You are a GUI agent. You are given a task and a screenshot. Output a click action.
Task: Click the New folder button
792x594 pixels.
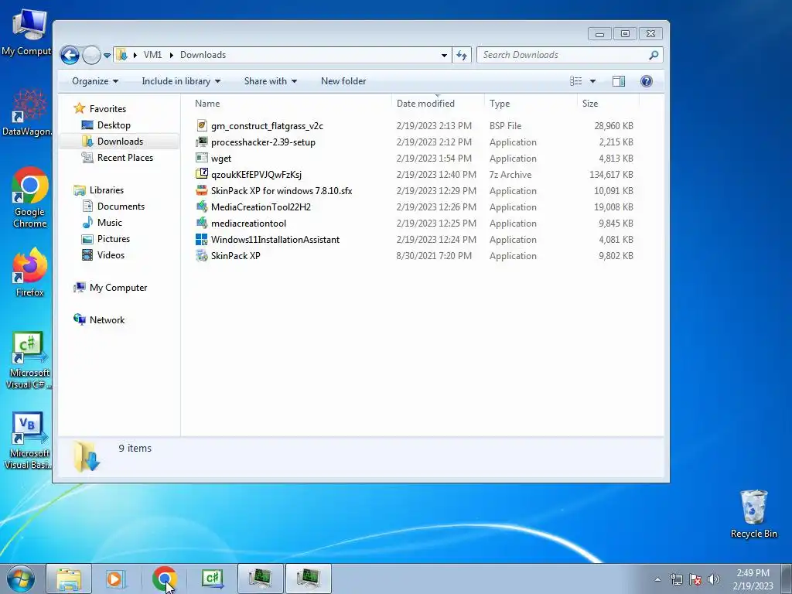(343, 81)
